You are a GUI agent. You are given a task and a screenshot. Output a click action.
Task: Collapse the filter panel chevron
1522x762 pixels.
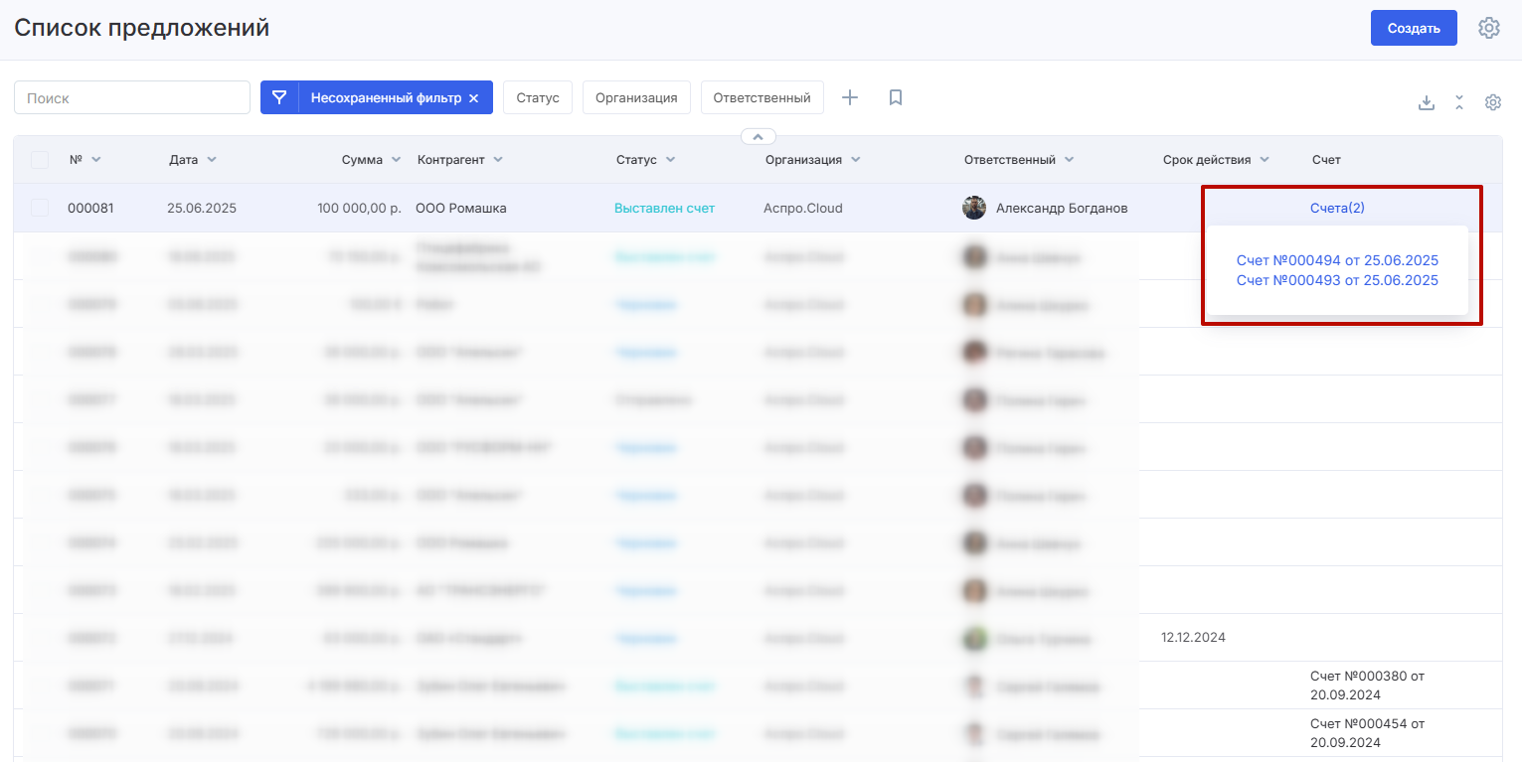[758, 136]
